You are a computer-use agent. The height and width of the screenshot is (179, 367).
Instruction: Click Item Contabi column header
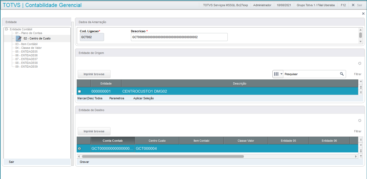click(x=201, y=141)
